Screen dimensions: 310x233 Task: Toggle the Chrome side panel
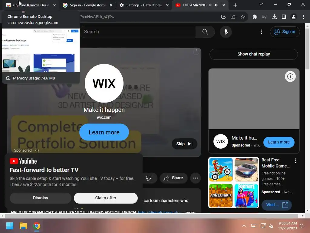[x=284, y=17]
